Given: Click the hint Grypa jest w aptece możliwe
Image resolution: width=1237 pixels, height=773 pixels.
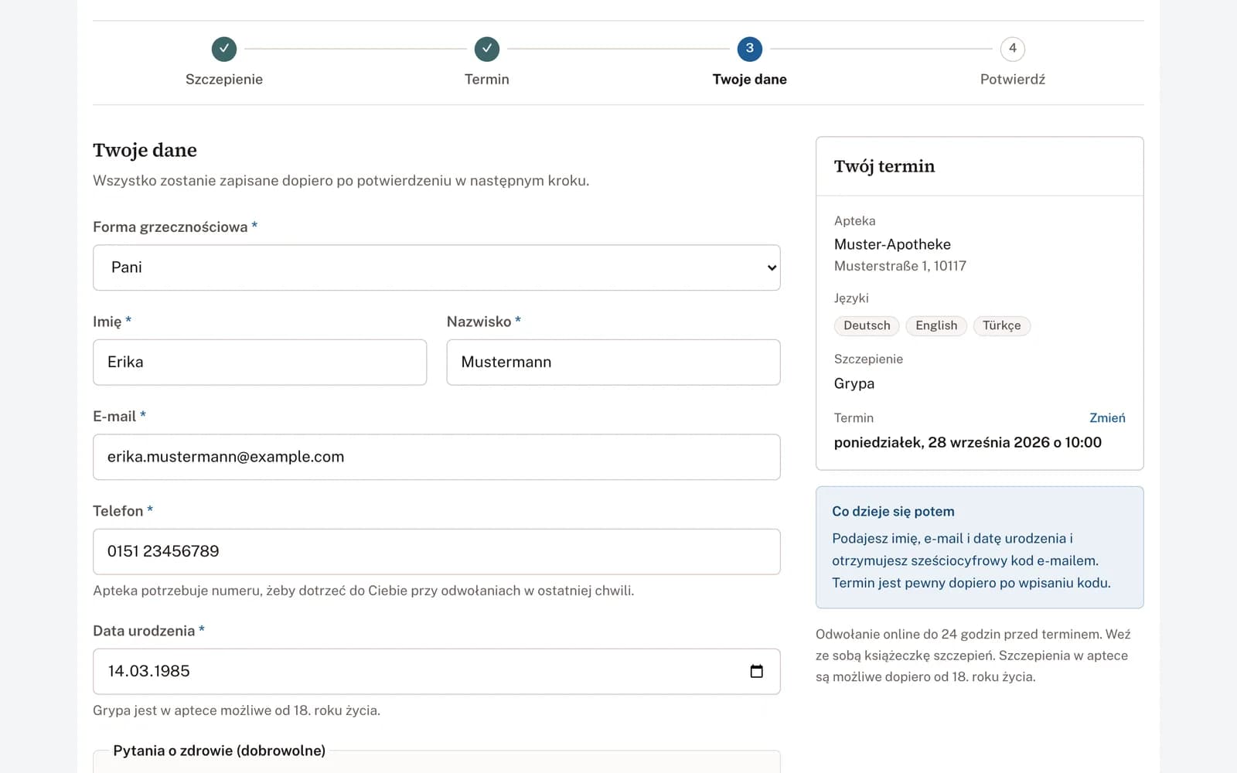Looking at the screenshot, I should (x=237, y=710).
